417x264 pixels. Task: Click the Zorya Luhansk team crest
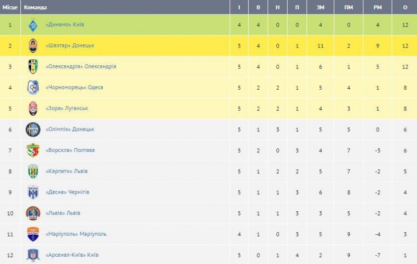tap(33, 109)
